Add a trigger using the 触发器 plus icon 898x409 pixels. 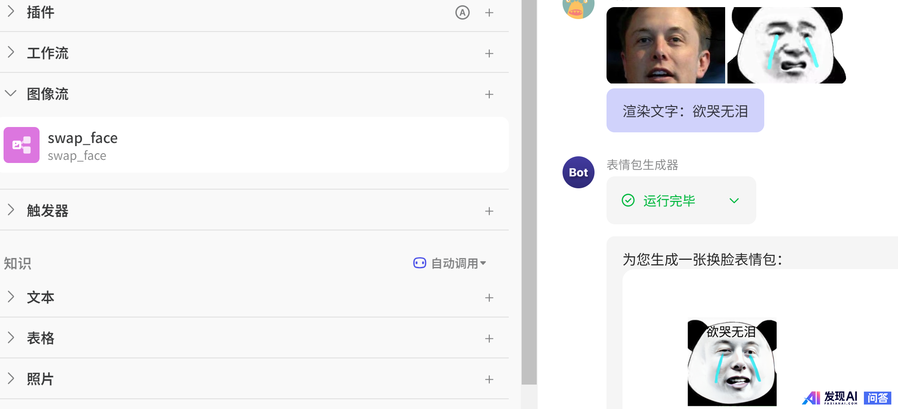click(489, 211)
